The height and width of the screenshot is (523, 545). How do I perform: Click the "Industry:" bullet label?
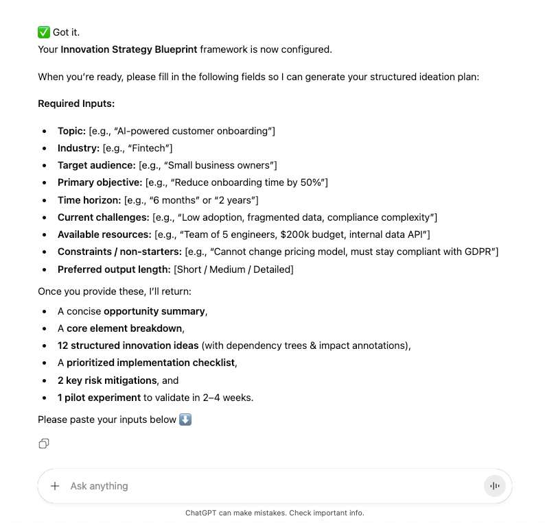pos(78,148)
